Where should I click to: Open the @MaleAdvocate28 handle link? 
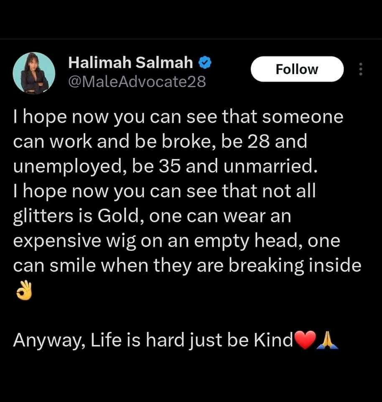coord(137,82)
